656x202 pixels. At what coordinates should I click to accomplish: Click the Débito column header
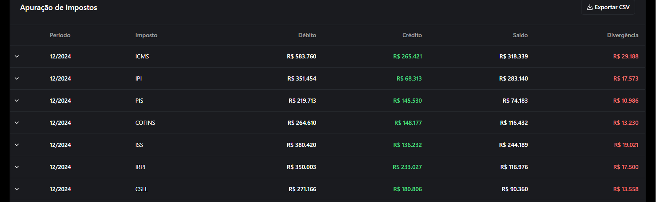click(x=307, y=35)
